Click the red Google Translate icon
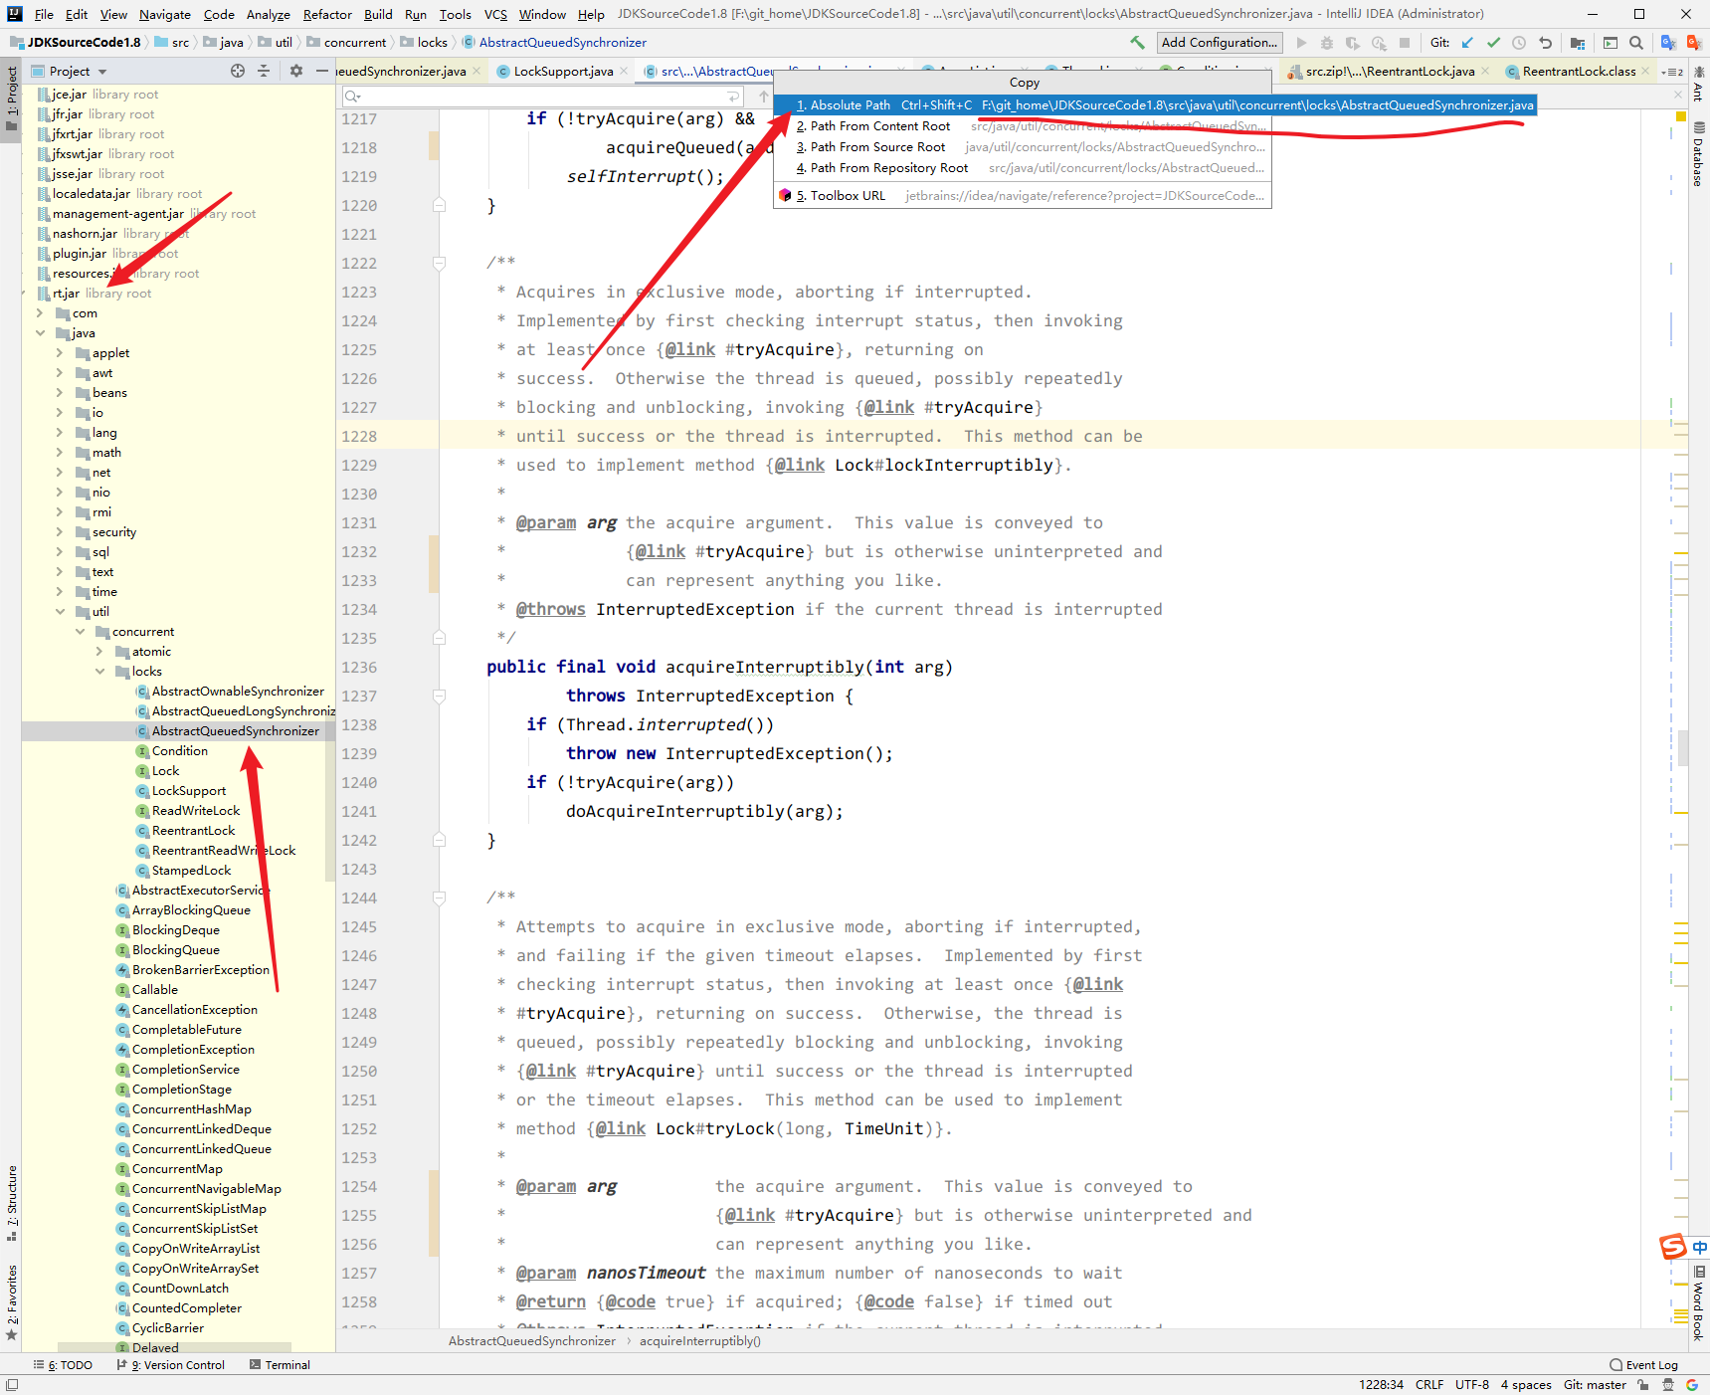This screenshot has width=1710, height=1395. [1694, 43]
